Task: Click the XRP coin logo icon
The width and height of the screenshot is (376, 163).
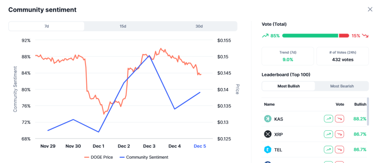Action: point(268,134)
